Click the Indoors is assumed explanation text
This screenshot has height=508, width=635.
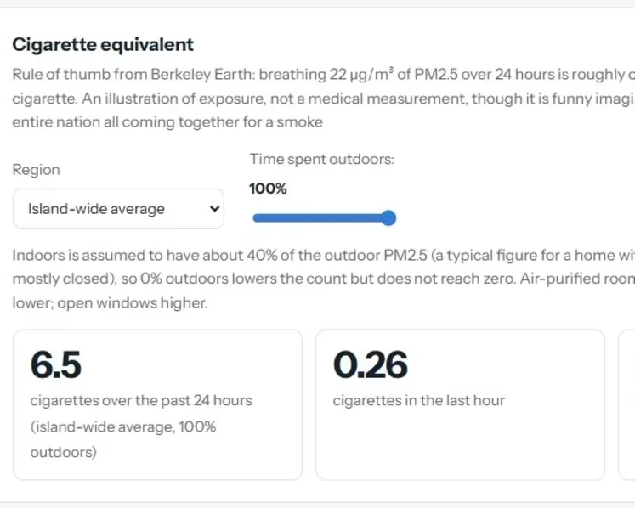pyautogui.click(x=324, y=279)
